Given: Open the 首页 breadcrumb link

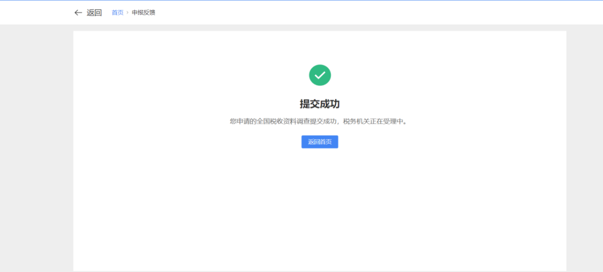Looking at the screenshot, I should pos(117,13).
